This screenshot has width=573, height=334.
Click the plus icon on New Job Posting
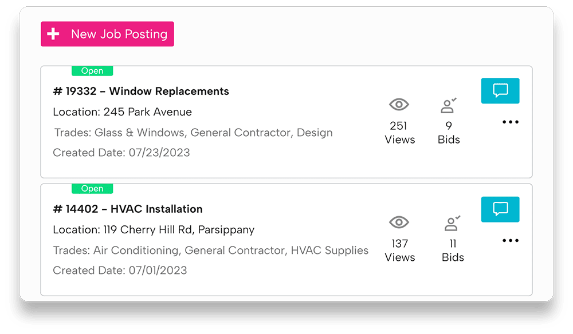tap(53, 34)
